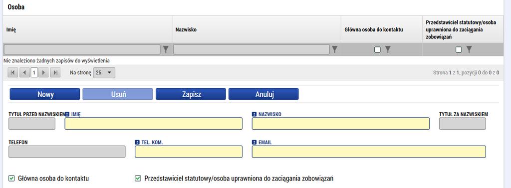Click the TEL. KOM. input field

[x=189, y=152]
